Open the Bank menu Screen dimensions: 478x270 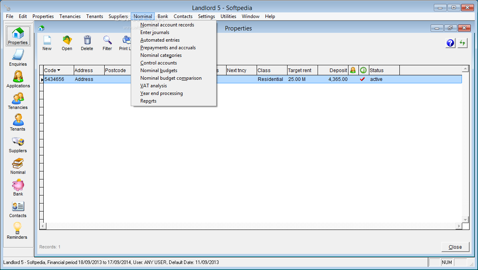coord(163,16)
